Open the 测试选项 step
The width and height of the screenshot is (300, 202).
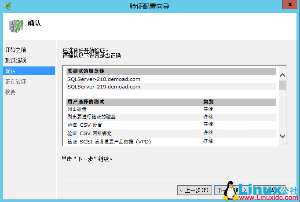(x=16, y=60)
